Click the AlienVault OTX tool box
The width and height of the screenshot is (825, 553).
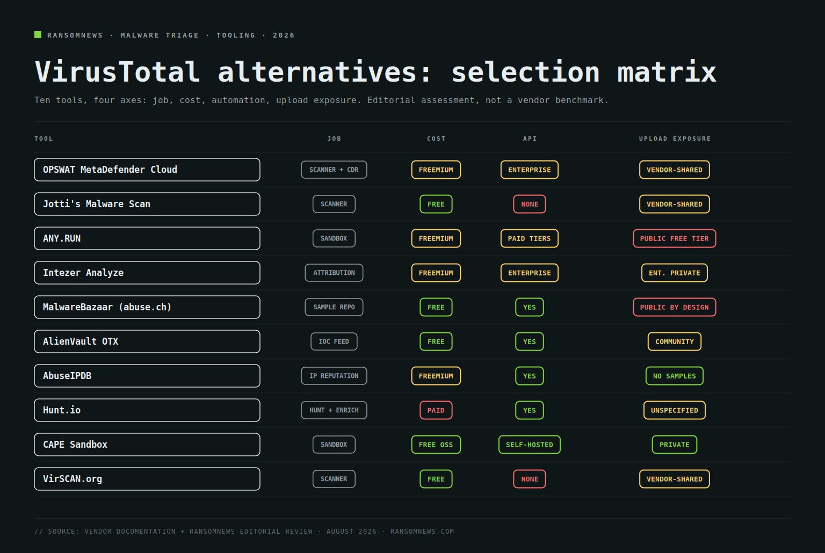point(147,341)
